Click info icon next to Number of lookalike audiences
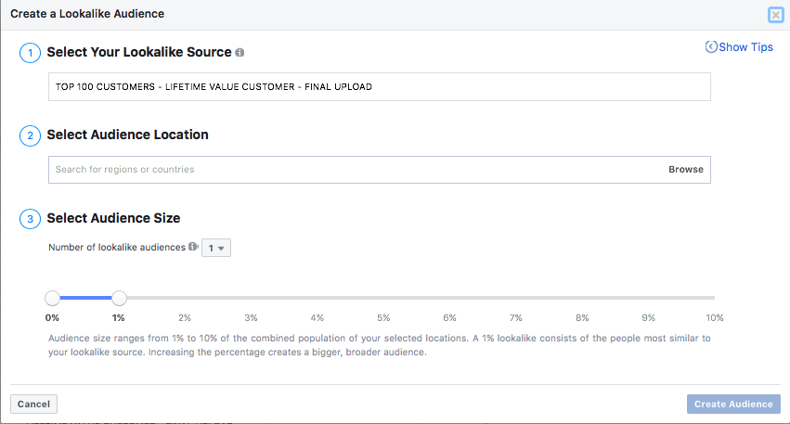This screenshot has height=424, width=790. (193, 247)
